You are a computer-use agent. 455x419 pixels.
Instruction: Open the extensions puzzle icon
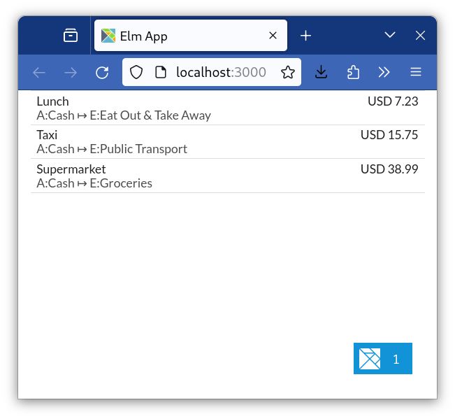tap(353, 72)
